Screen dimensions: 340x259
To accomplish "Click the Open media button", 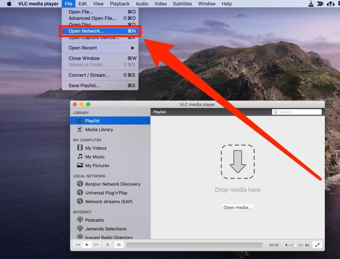I will [237, 208].
